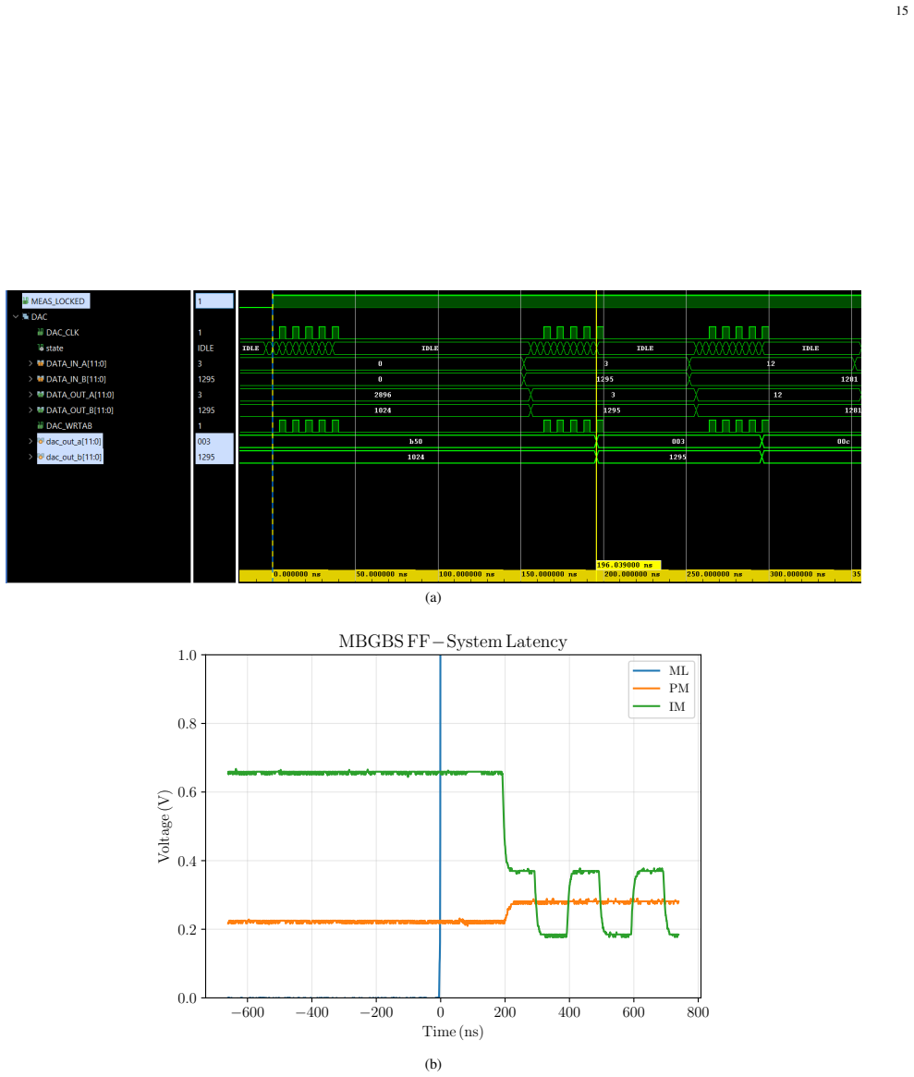
Task: Click the dac_out_b value cell 1295
Action: (214, 457)
